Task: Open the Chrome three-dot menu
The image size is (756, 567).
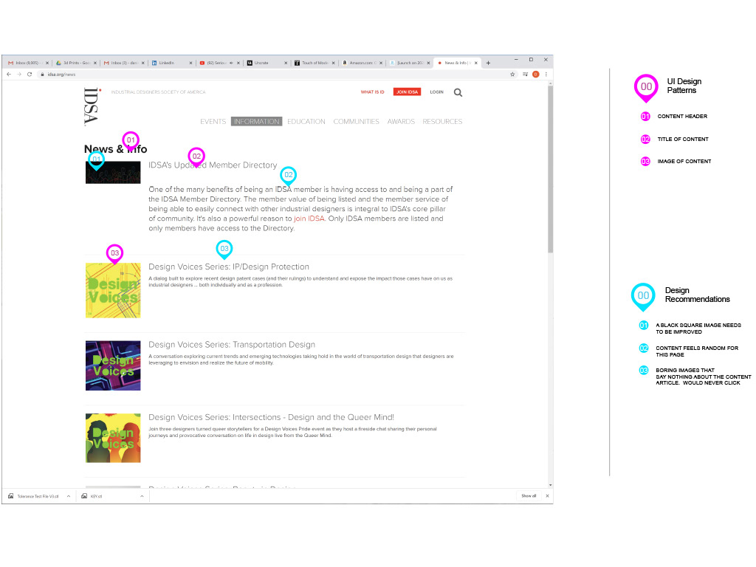Action: (x=546, y=75)
